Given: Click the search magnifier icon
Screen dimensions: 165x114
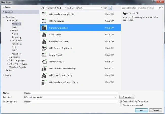Looking at the screenshot, I should 160,8.
